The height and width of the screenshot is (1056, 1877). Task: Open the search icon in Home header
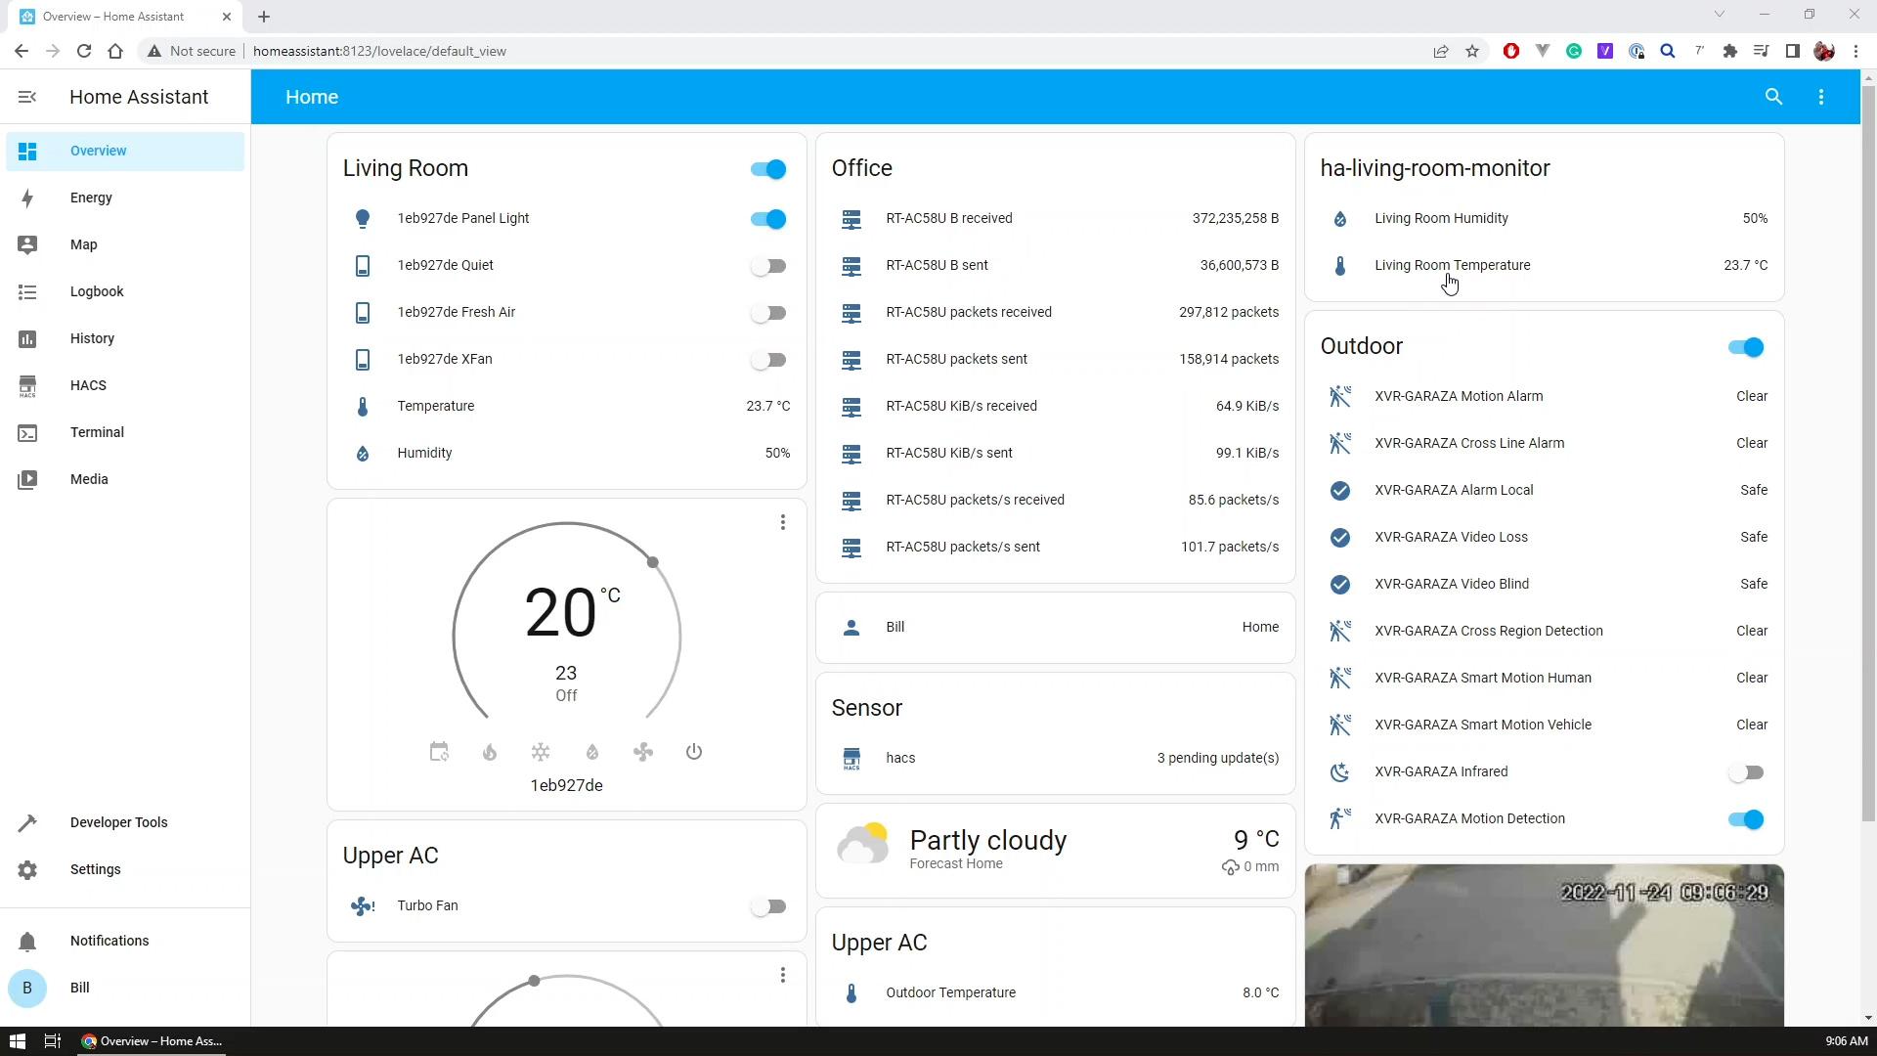pos(1773,97)
